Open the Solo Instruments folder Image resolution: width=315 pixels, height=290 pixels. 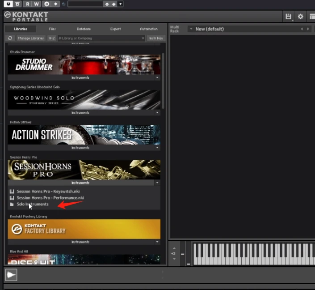(33, 204)
